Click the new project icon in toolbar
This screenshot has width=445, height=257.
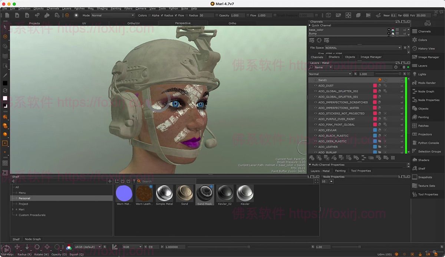coord(7,15)
